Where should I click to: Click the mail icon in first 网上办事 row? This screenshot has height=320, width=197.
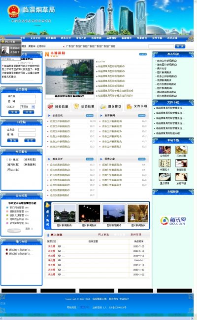coord(59,246)
